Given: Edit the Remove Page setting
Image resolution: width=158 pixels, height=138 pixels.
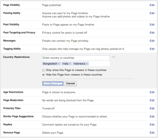Looking at the screenshot, I should pos(152,133).
